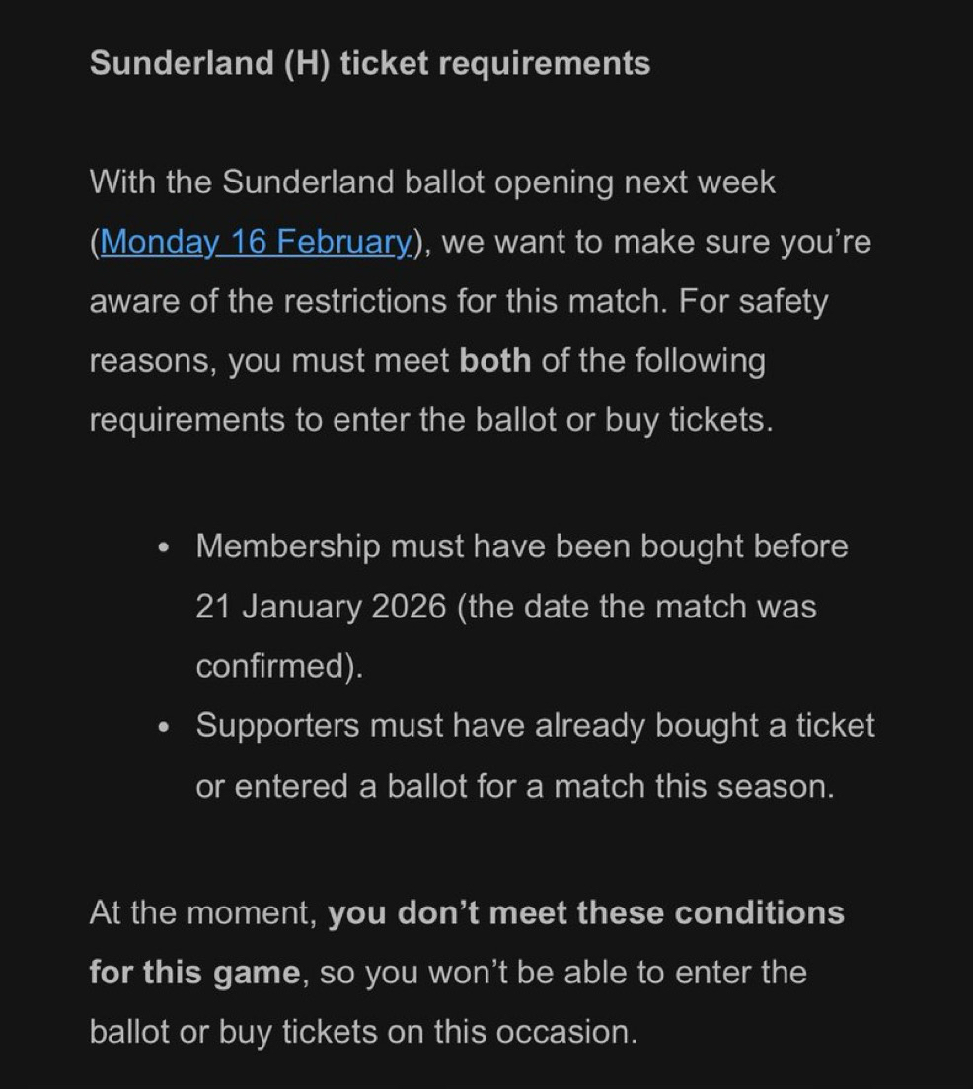Image resolution: width=973 pixels, height=1089 pixels.
Task: Click bold text "you don't meet these conditions"
Action: click(x=585, y=912)
